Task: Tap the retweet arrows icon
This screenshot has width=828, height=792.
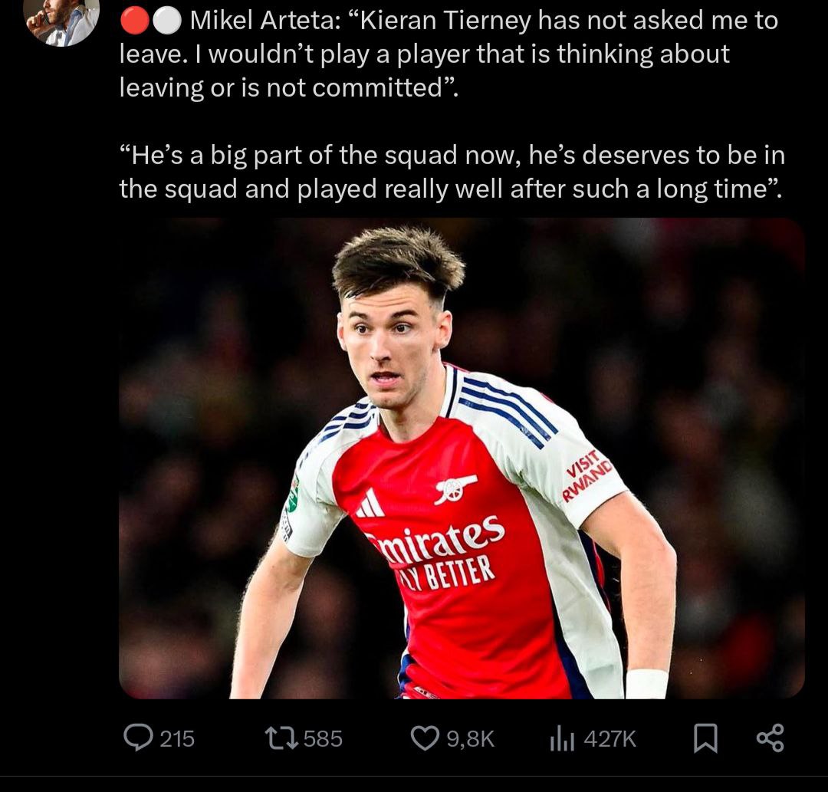Action: click(x=280, y=738)
